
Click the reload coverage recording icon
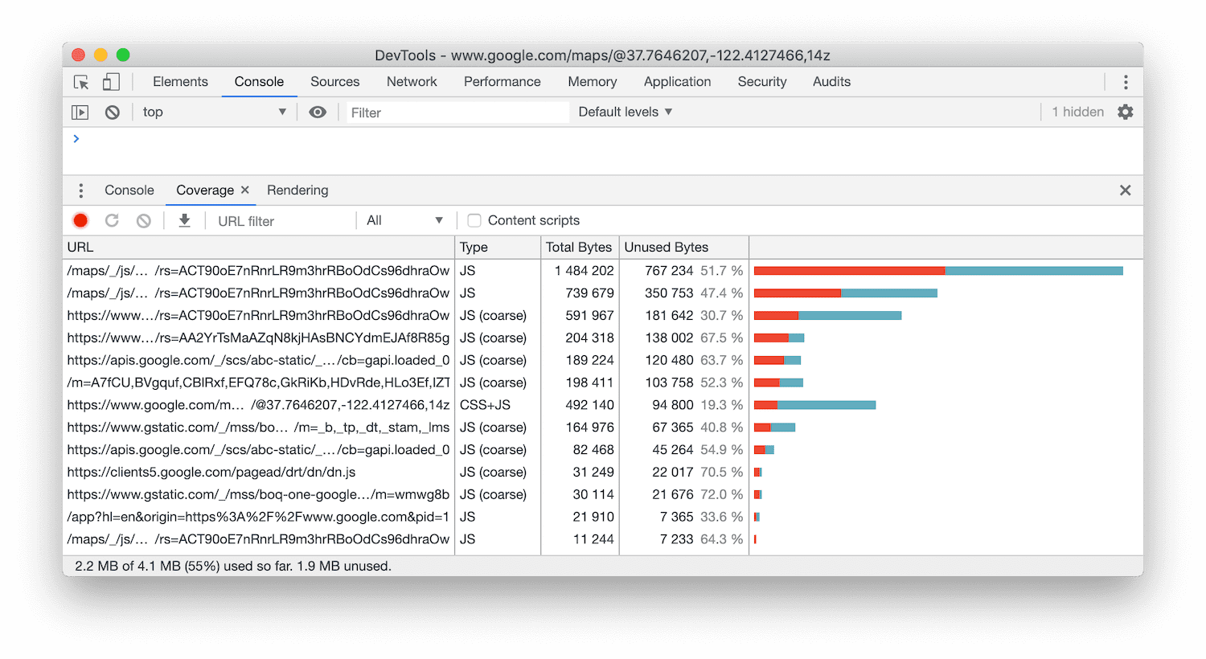(x=112, y=221)
